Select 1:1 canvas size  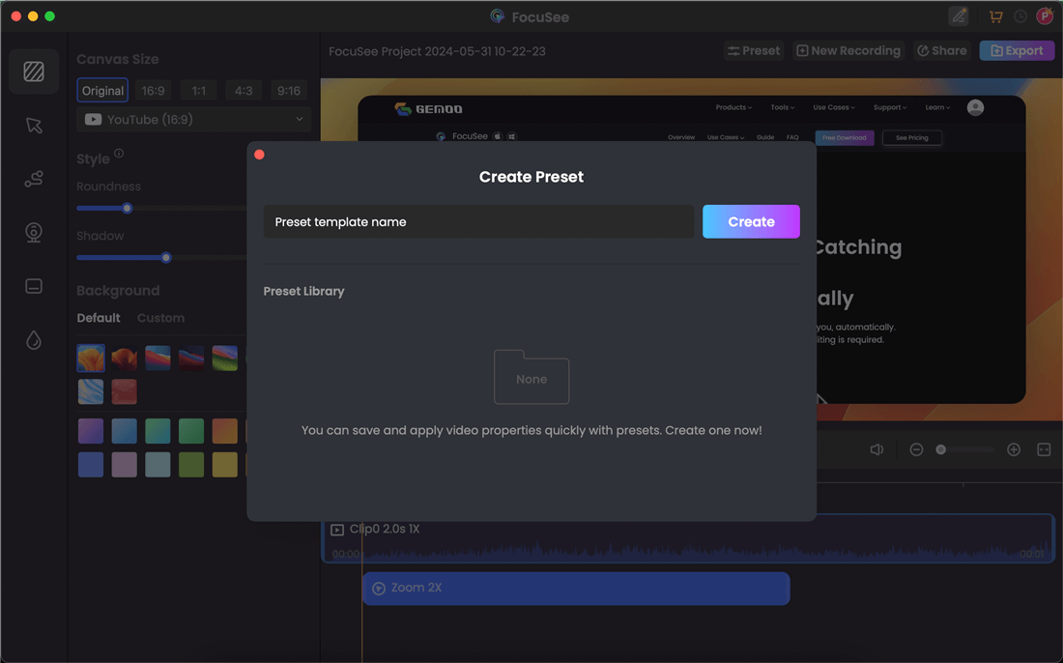point(199,91)
